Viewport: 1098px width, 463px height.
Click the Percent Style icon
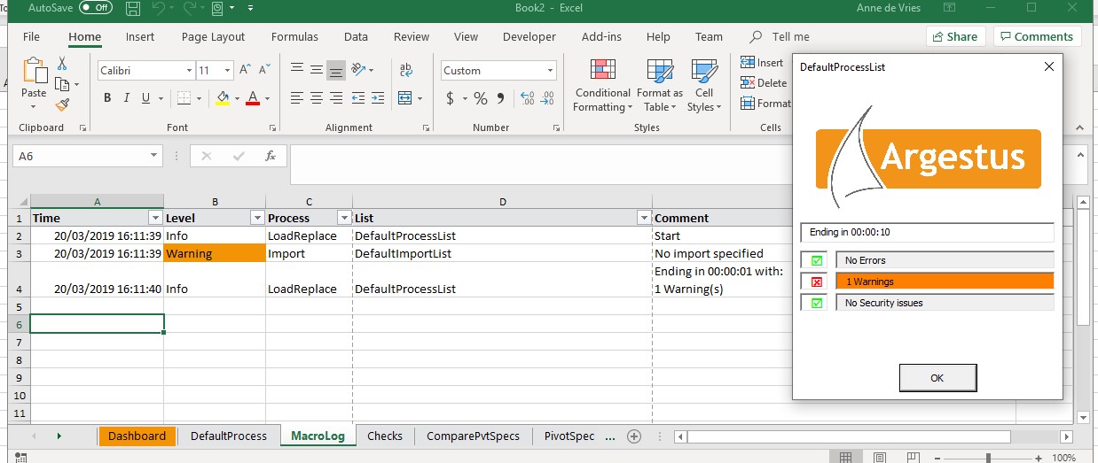coord(480,98)
